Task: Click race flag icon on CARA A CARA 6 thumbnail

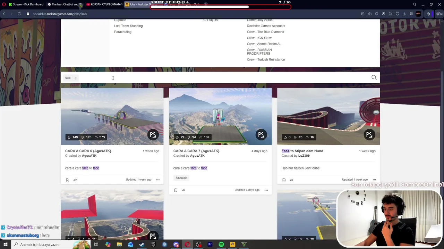Action: click(153, 135)
